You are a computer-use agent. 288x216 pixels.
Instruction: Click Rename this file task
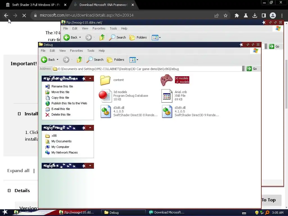[62, 87]
